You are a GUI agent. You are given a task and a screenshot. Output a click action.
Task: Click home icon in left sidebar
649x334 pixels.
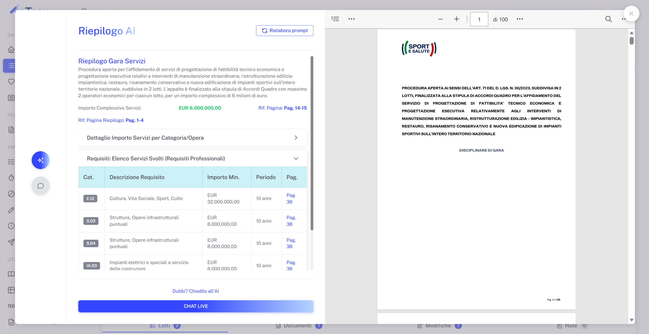tap(11, 50)
